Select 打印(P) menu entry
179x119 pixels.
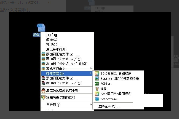pyautogui.click(x=52, y=44)
